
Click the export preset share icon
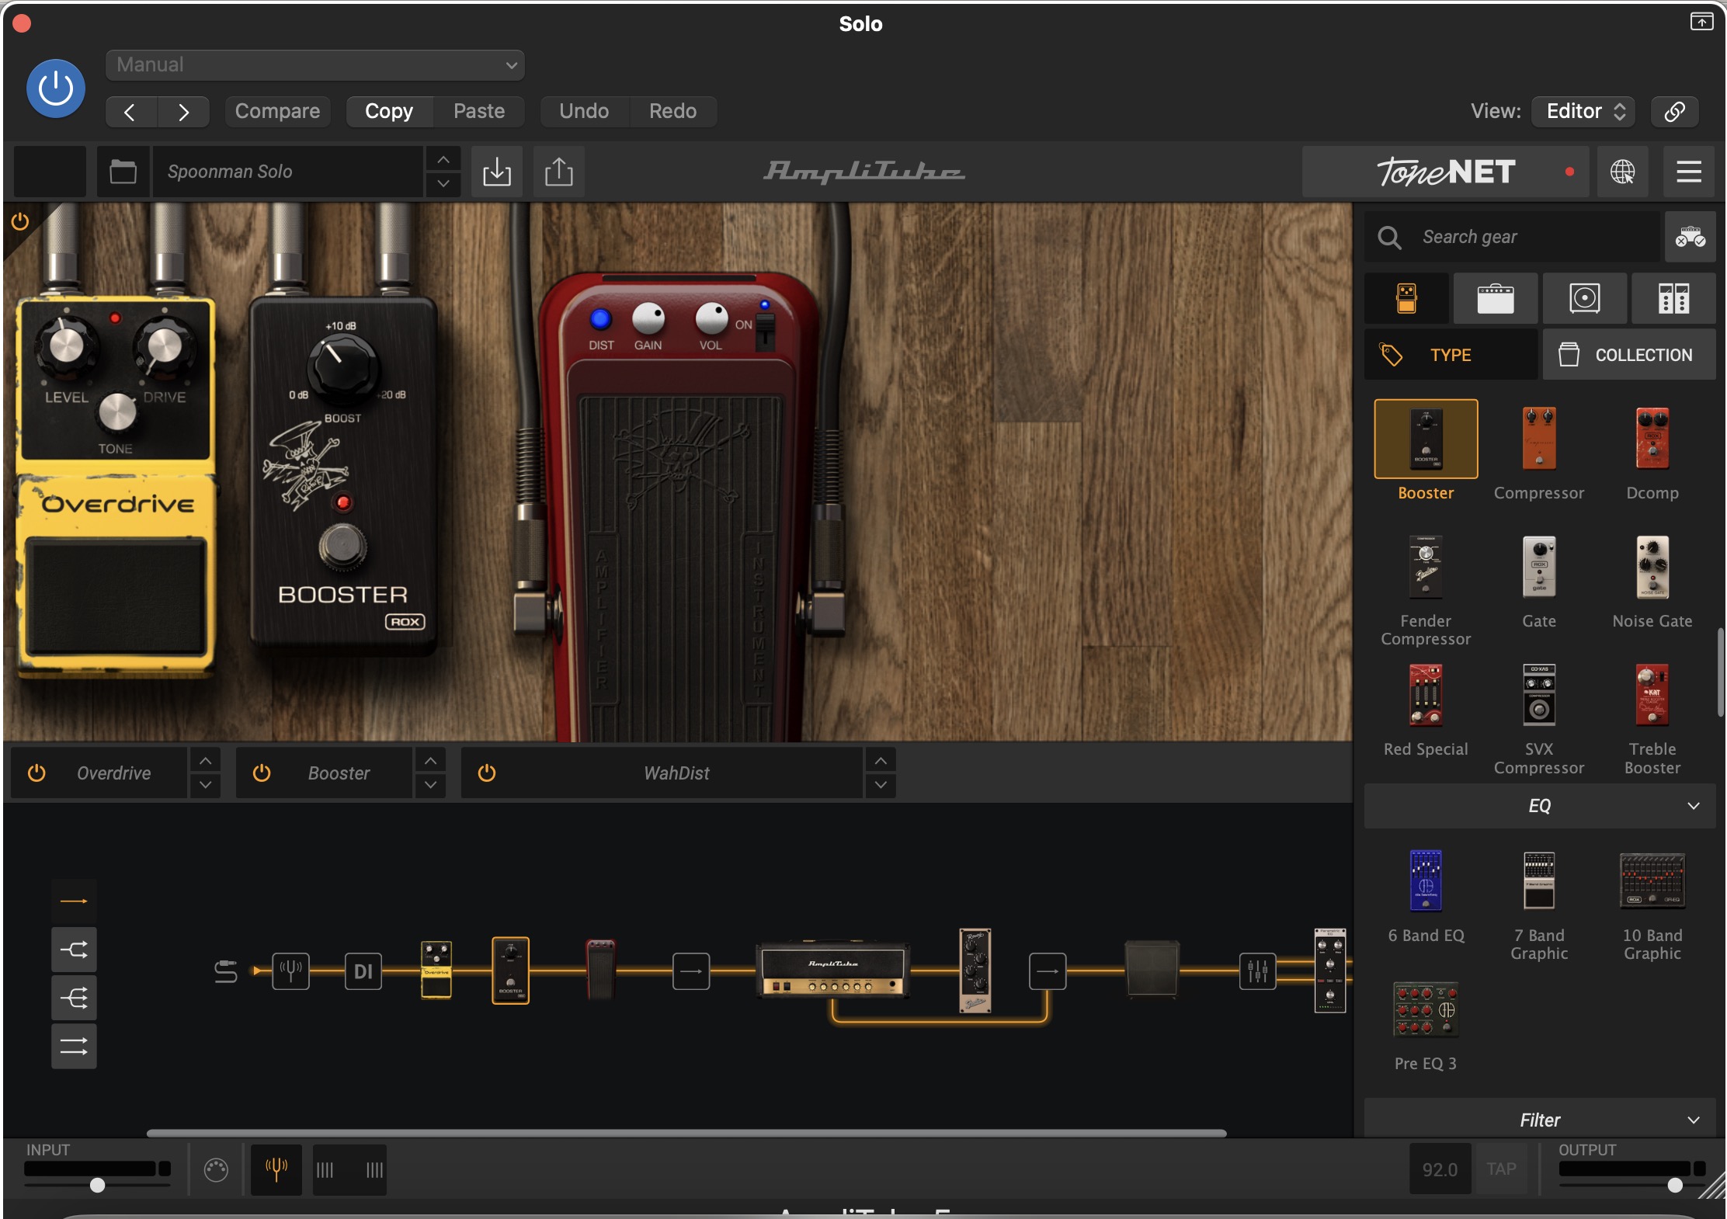pos(559,172)
